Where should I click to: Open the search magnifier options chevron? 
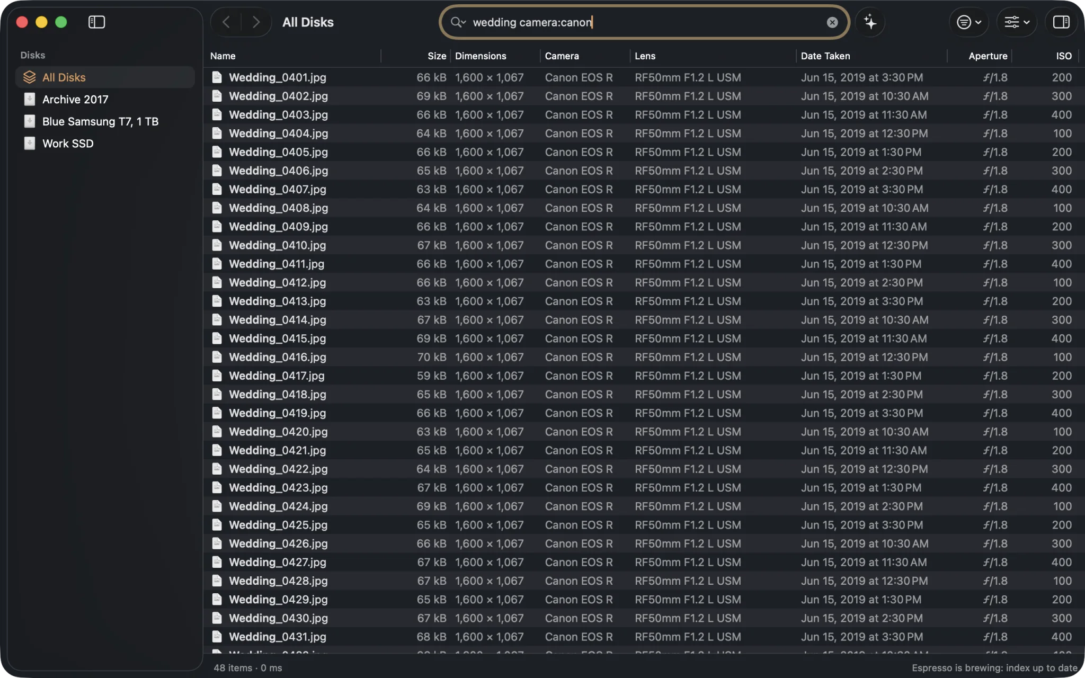[x=458, y=22]
